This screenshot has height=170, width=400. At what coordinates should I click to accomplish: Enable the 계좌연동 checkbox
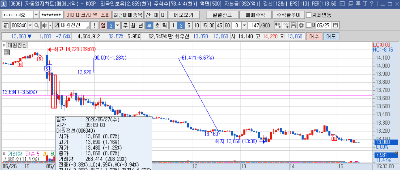[309, 15]
